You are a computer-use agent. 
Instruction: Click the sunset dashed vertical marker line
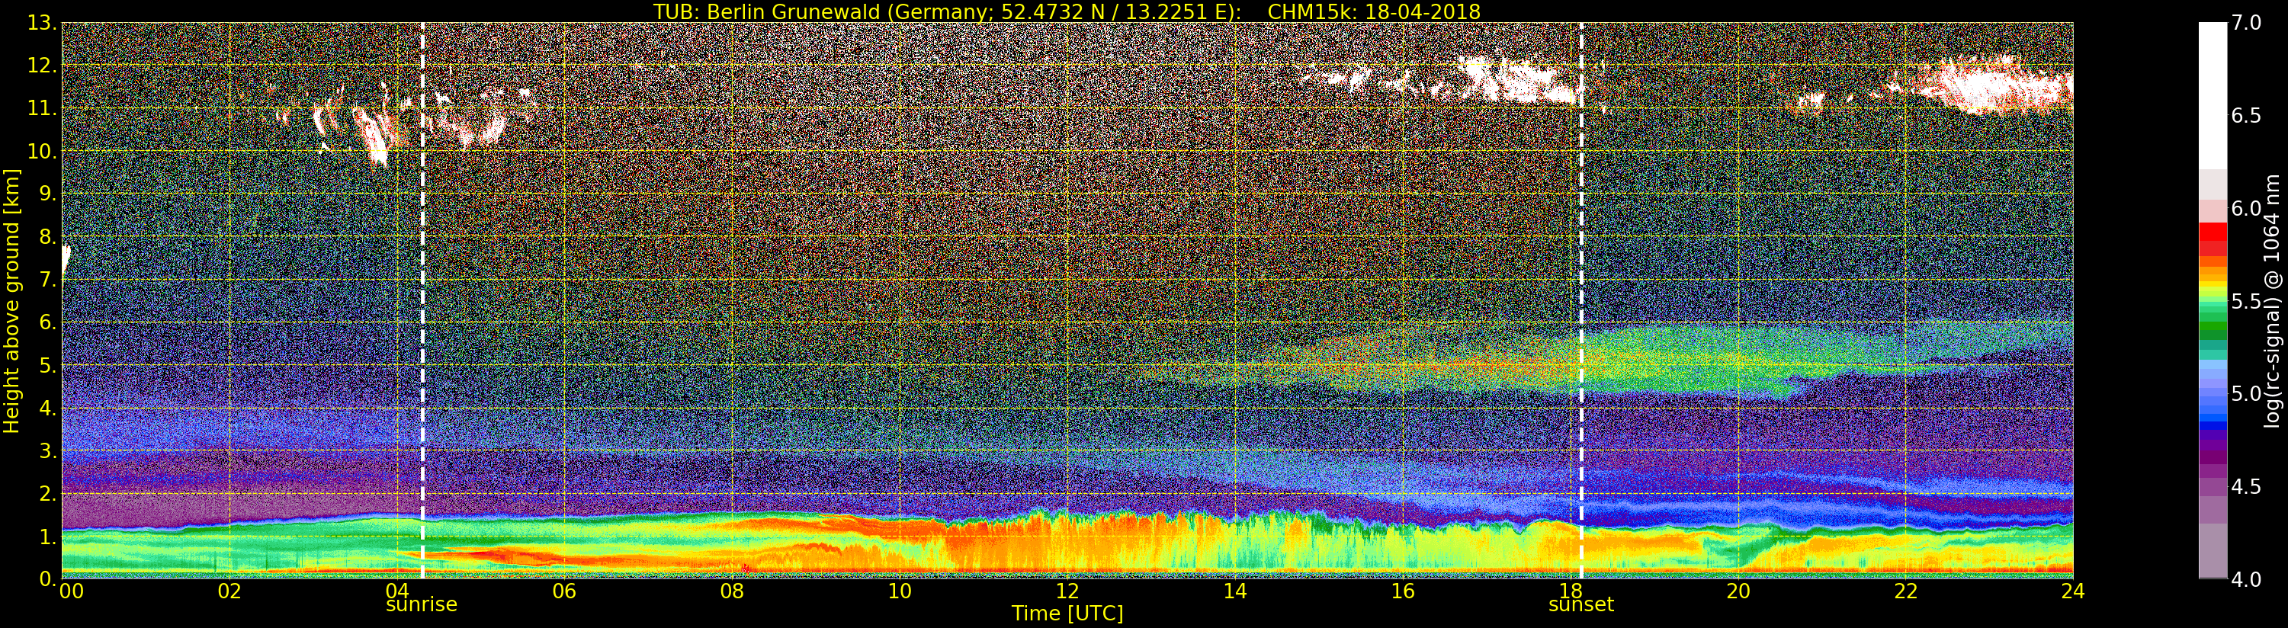click(x=1581, y=300)
